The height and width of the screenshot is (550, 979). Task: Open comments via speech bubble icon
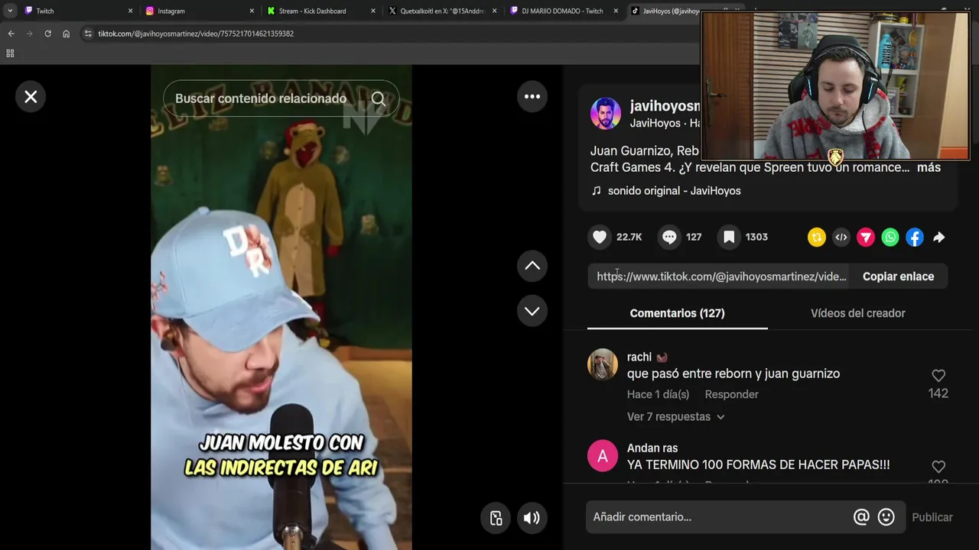tap(669, 237)
